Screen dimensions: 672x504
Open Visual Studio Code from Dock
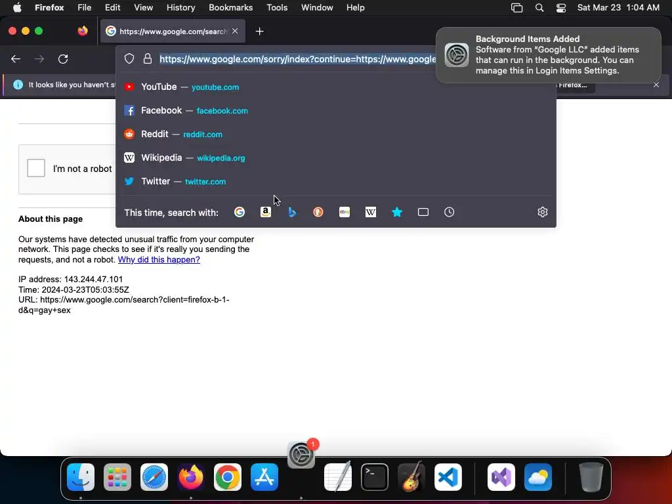(x=448, y=477)
